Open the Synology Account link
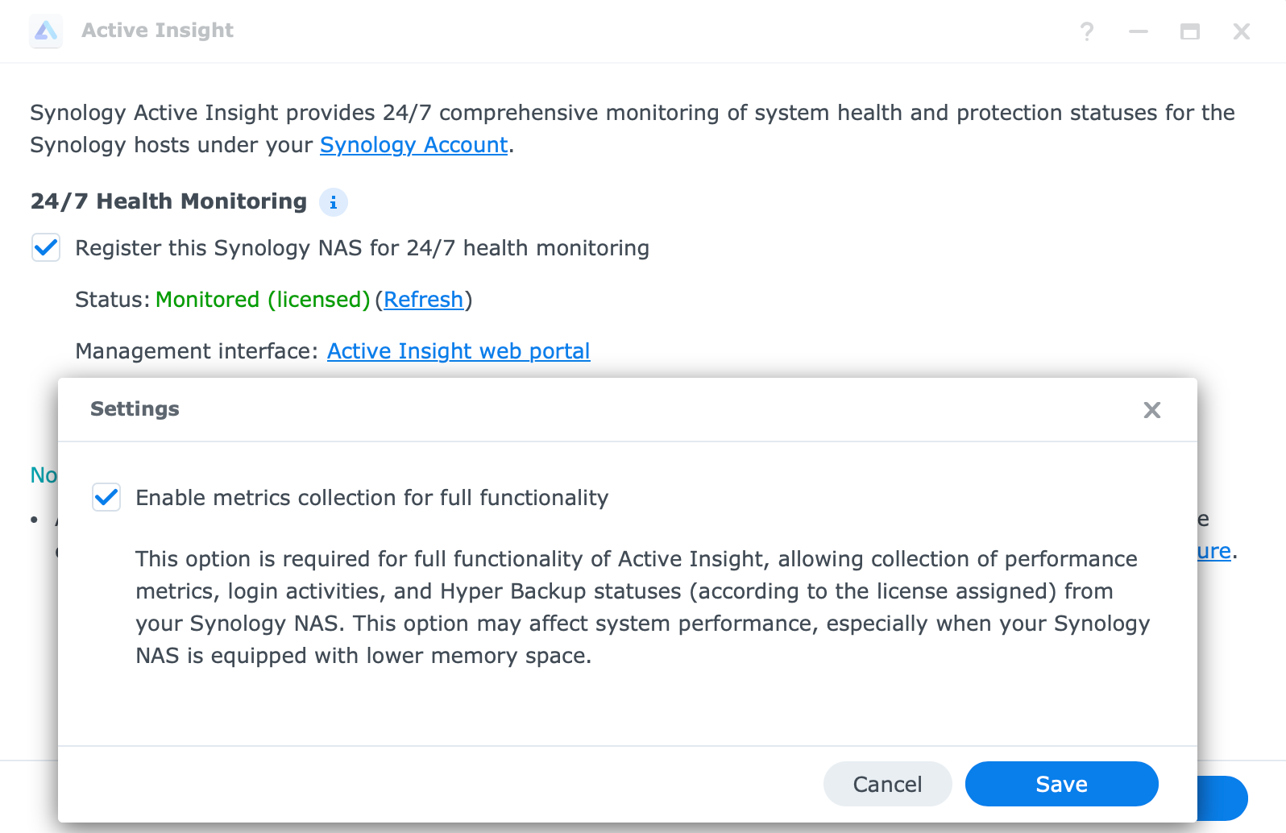This screenshot has height=833, width=1286. pyautogui.click(x=414, y=145)
